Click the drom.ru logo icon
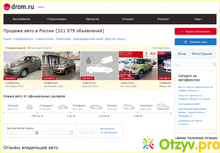 7,7
